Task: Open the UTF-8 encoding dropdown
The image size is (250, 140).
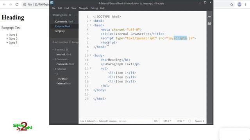Action: tap(167, 121)
